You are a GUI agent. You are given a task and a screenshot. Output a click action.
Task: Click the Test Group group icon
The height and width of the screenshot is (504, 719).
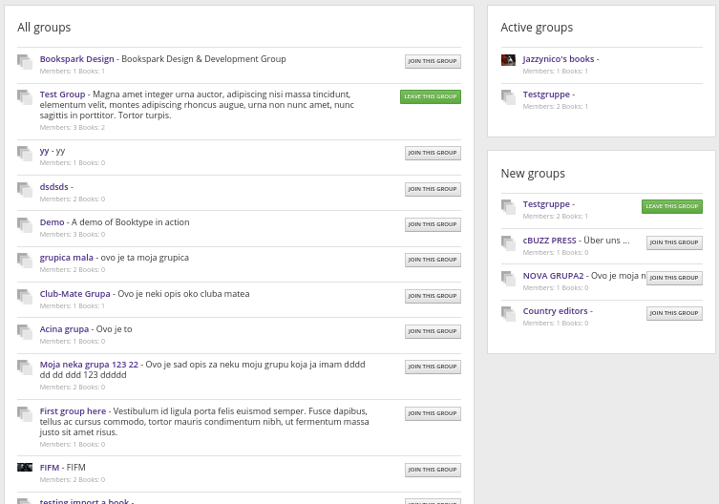click(x=25, y=97)
